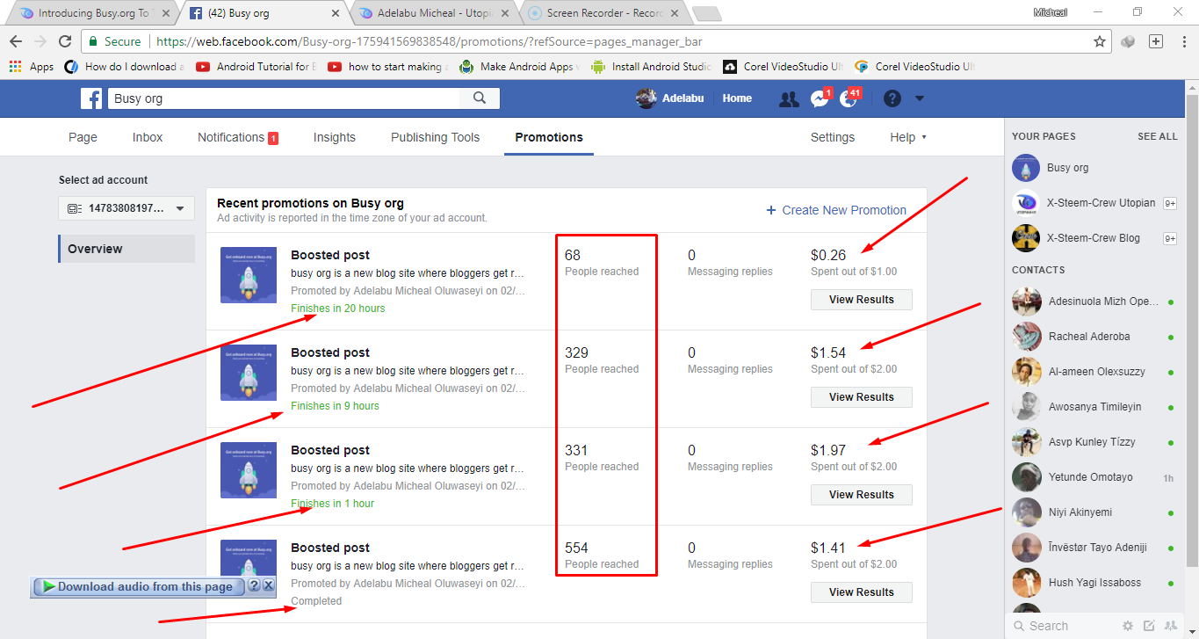Open chat with Adesinuola Mizh Ope
The image size is (1199, 639).
point(1094,301)
